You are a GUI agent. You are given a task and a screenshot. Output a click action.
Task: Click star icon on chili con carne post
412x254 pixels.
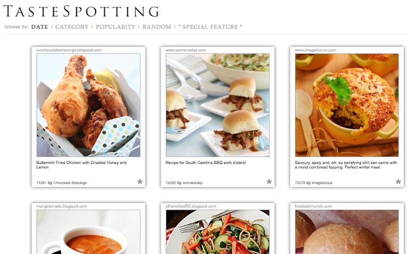[398, 182]
